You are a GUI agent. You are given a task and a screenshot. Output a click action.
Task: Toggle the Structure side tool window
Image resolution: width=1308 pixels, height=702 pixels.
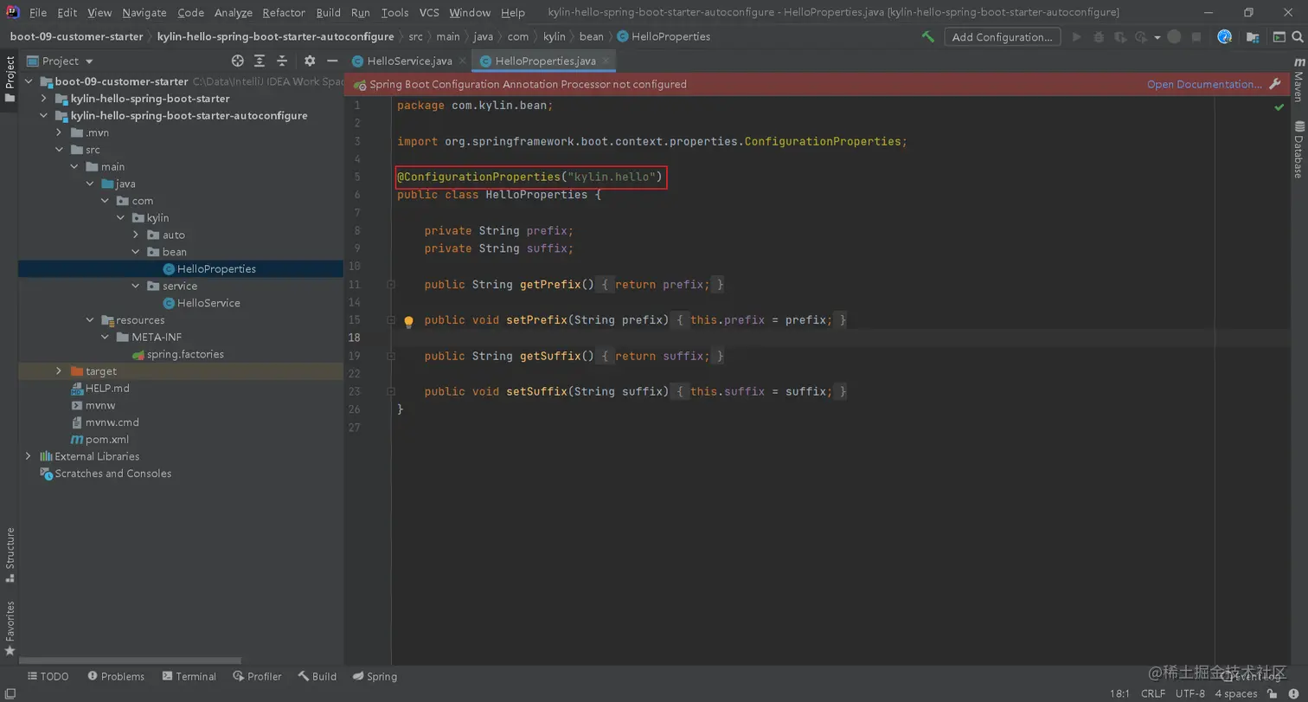[10, 553]
